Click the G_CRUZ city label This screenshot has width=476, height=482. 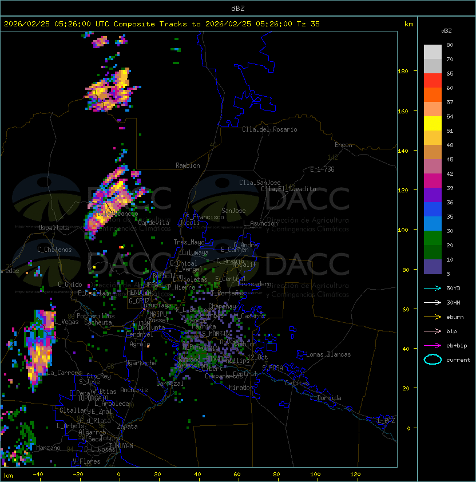tap(139, 301)
